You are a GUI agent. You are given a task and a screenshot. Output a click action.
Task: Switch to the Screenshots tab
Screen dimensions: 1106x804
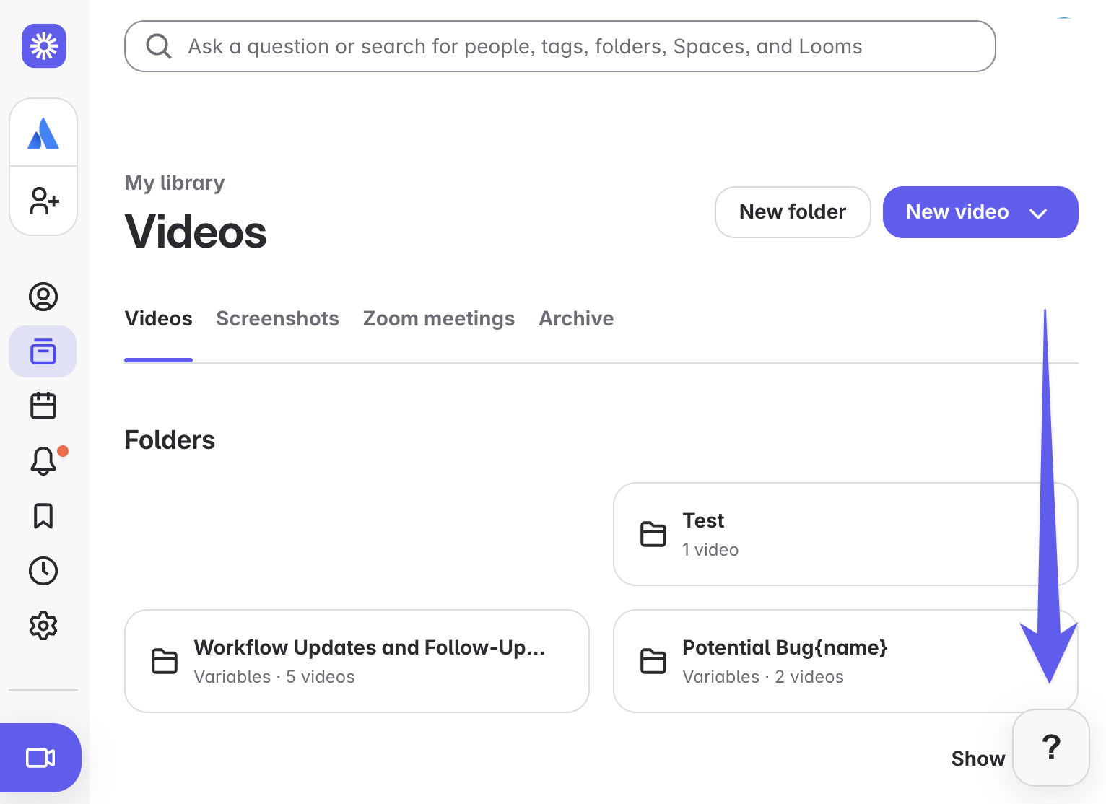pyautogui.click(x=277, y=318)
